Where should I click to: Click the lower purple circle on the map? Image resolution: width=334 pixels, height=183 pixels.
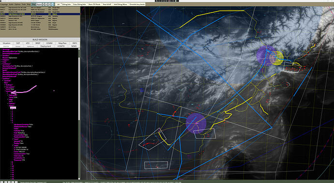(x=196, y=123)
